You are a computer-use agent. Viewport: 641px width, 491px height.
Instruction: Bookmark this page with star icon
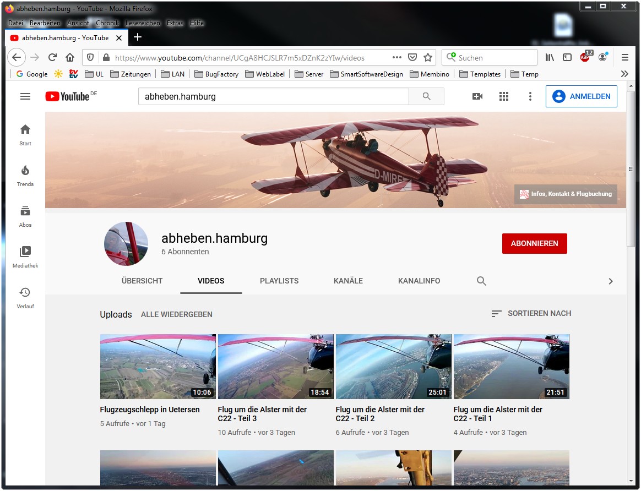click(428, 57)
